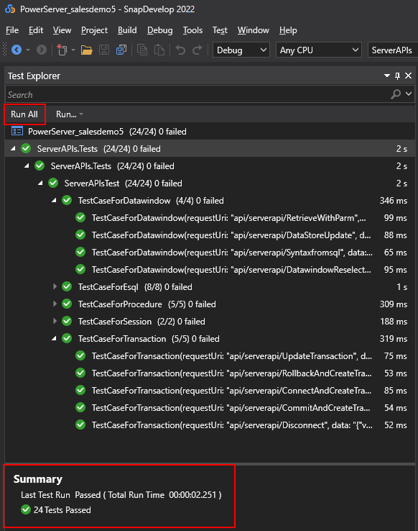Click the Navigate Backward toolbar icon

[x=17, y=50]
